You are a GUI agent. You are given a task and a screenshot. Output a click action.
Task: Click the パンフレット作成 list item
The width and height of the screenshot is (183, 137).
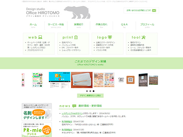(x=68, y=45)
